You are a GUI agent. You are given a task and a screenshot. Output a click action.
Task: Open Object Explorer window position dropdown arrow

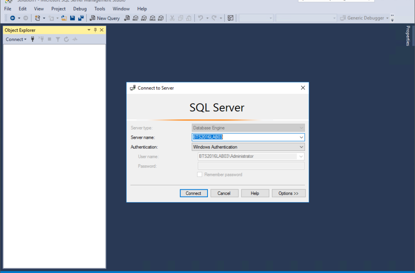(89, 30)
